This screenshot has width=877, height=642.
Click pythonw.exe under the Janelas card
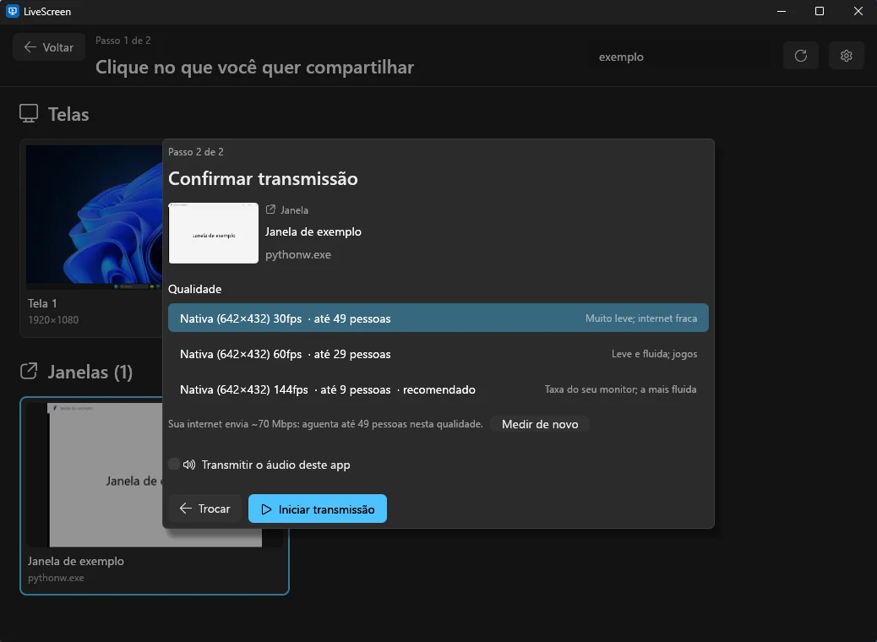56,578
